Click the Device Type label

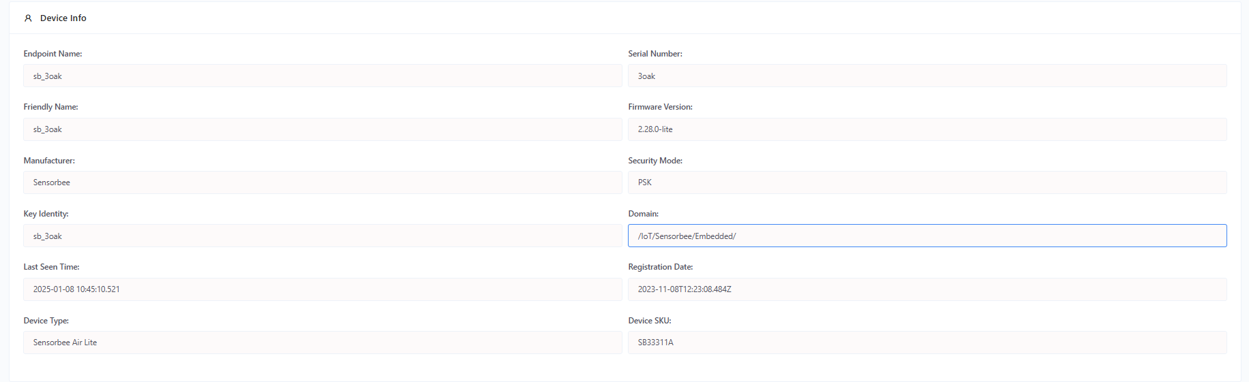coord(46,321)
